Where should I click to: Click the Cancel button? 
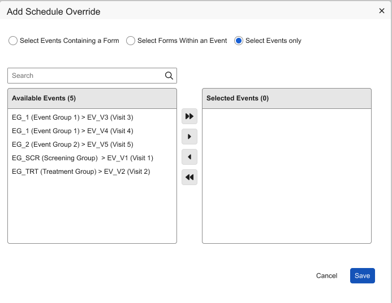point(326,276)
